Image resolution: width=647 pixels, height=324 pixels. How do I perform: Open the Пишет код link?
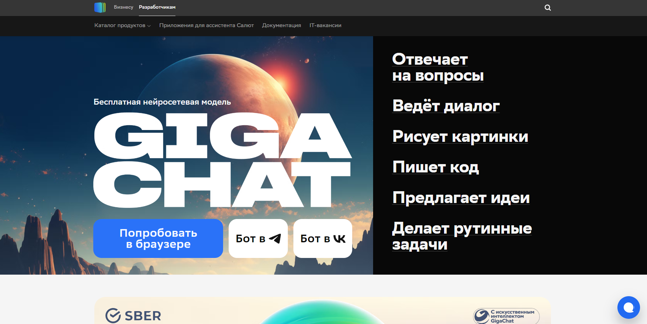[x=435, y=167]
